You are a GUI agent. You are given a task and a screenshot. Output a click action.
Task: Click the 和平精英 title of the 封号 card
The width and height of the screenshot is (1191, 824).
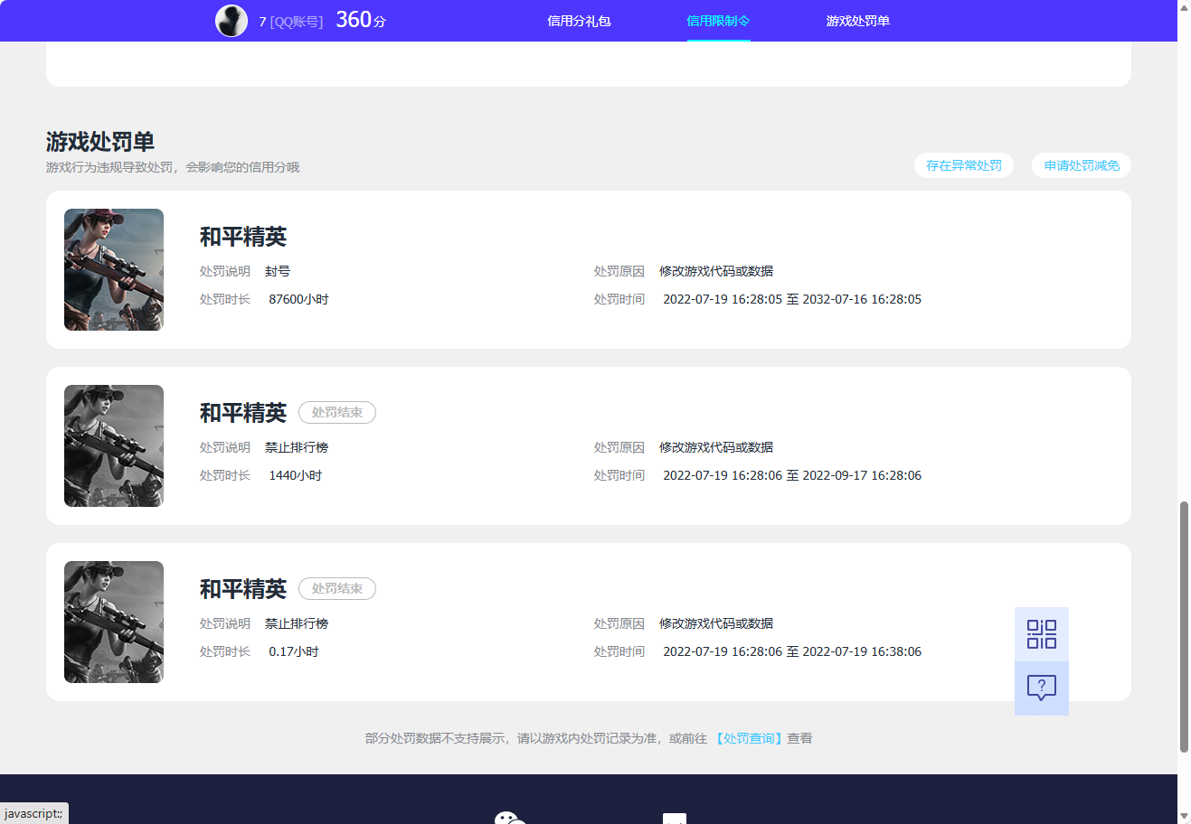coord(243,237)
